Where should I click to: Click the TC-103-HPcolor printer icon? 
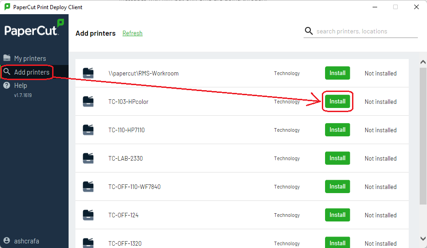88,102
